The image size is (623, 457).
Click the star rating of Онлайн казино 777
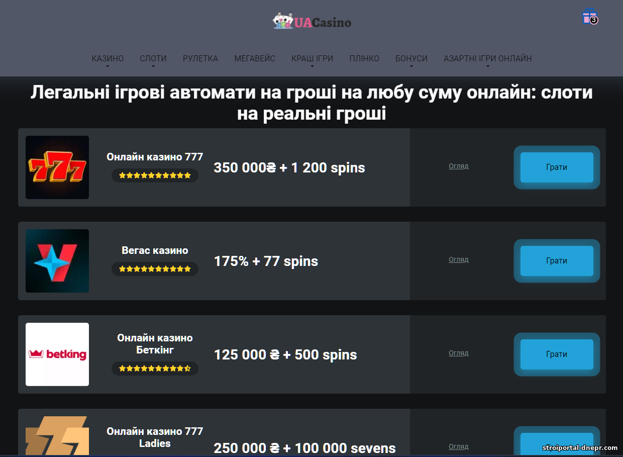pos(155,175)
